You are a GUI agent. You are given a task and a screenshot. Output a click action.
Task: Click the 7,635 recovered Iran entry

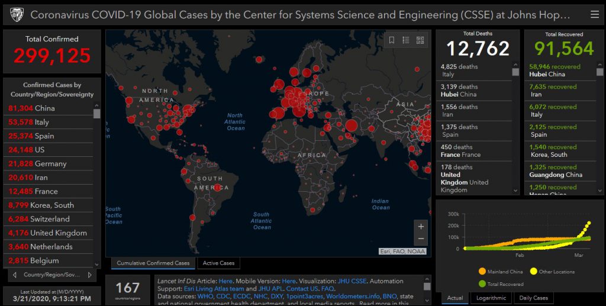(560, 91)
